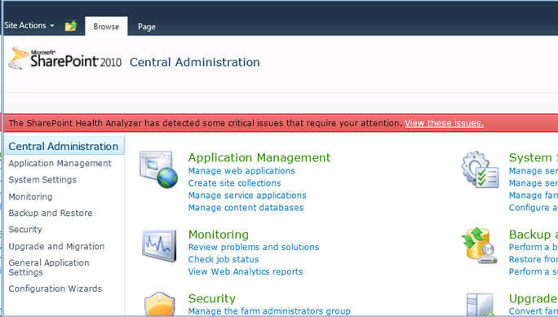Switch to the Page ribbon tab
The width and height of the screenshot is (558, 317).
[147, 27]
